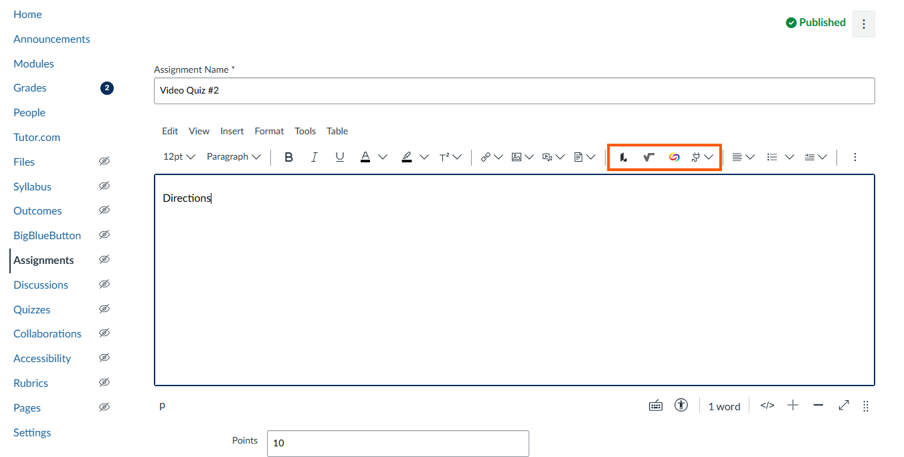Image resolution: width=904 pixels, height=457 pixels.
Task: Click the eye-slash icon next to Outcomes
Action: (104, 210)
